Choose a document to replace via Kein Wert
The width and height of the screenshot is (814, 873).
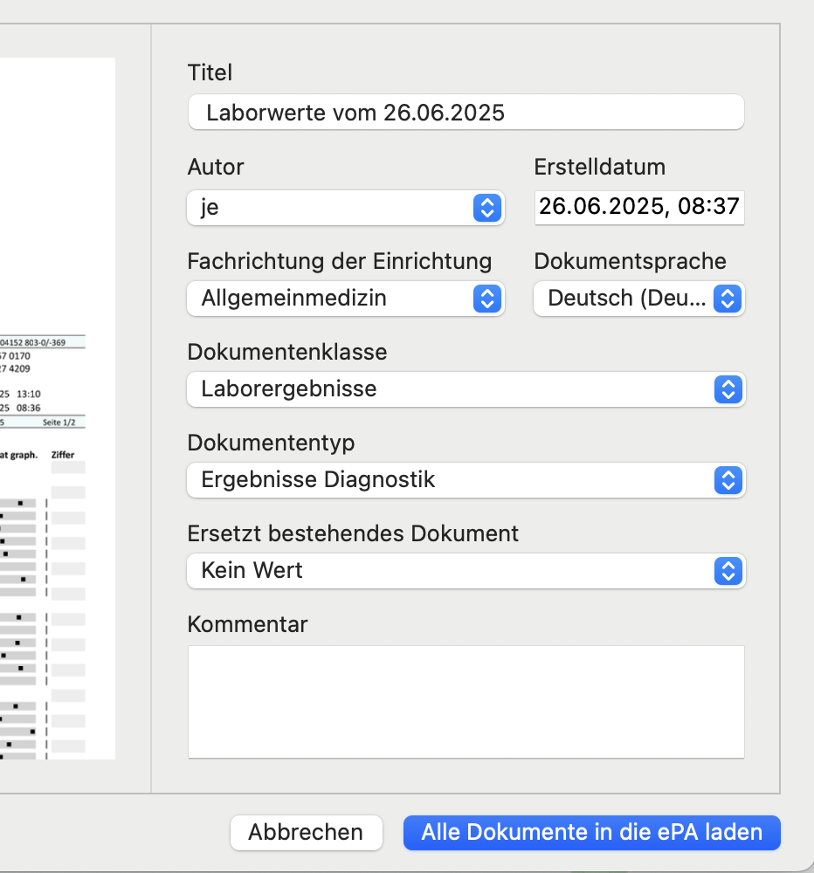click(x=466, y=571)
